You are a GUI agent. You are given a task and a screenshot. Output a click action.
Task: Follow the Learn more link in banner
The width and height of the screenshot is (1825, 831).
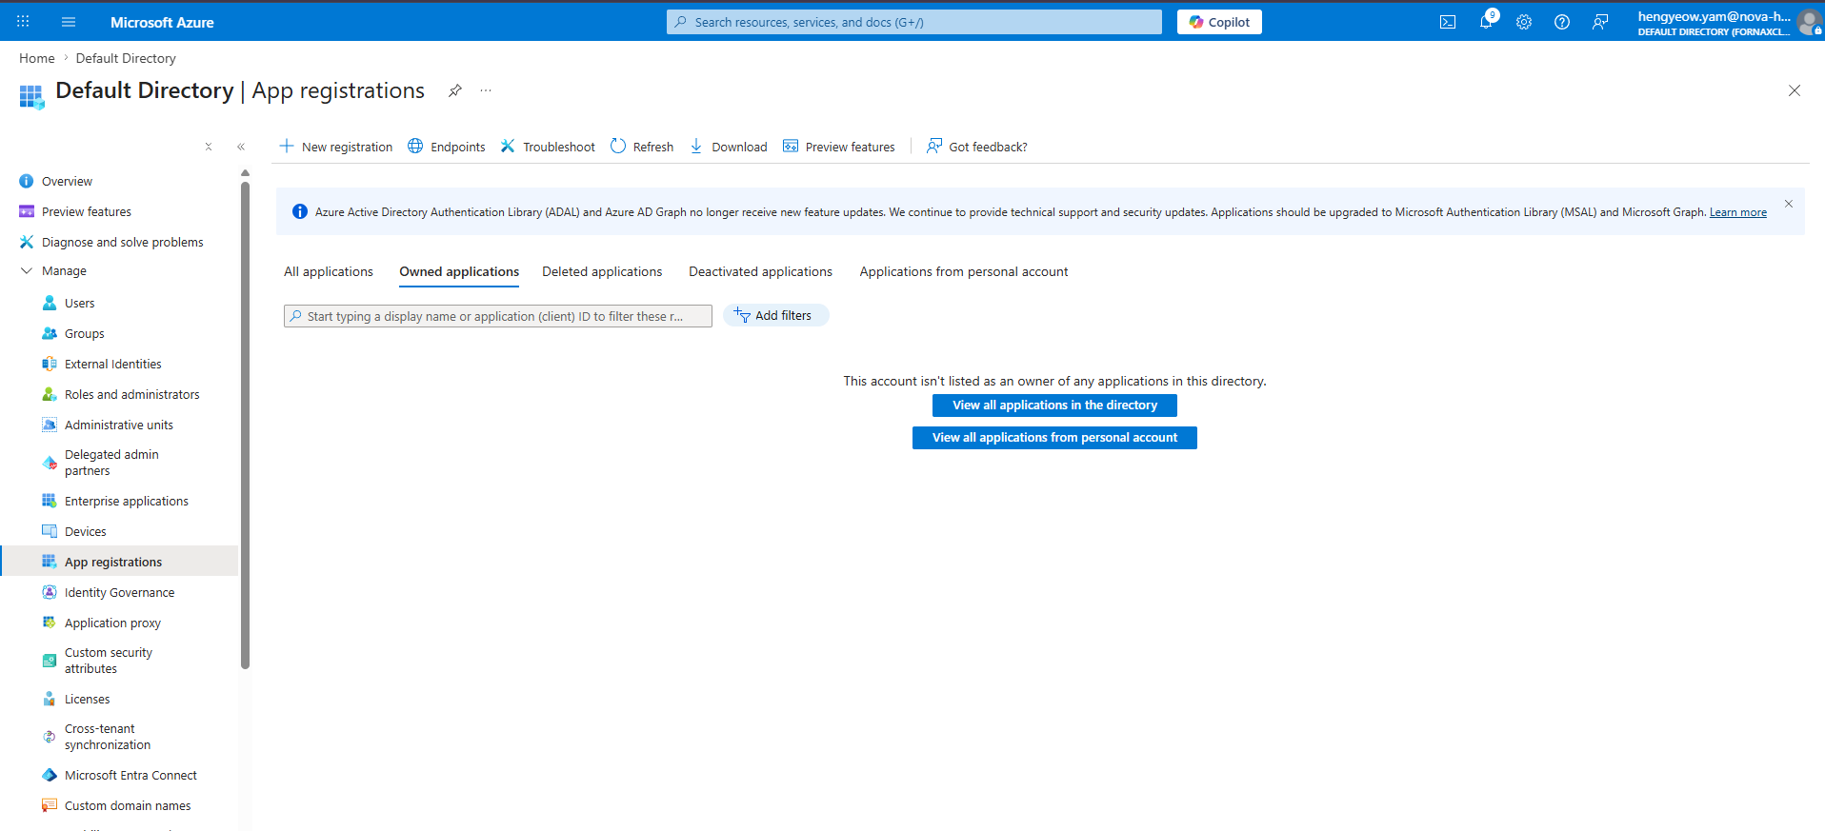pos(1738,212)
